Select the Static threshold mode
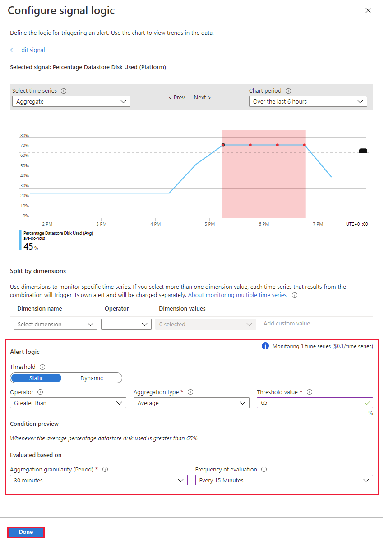Screen dimensions: 384x542 [x=36, y=378]
